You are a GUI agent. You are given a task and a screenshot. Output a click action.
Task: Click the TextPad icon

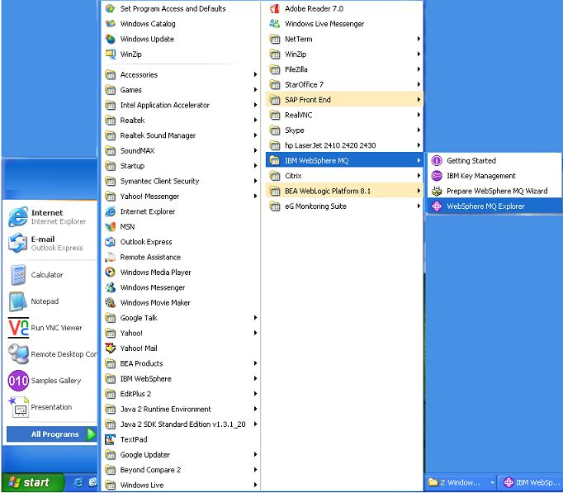[x=111, y=439]
